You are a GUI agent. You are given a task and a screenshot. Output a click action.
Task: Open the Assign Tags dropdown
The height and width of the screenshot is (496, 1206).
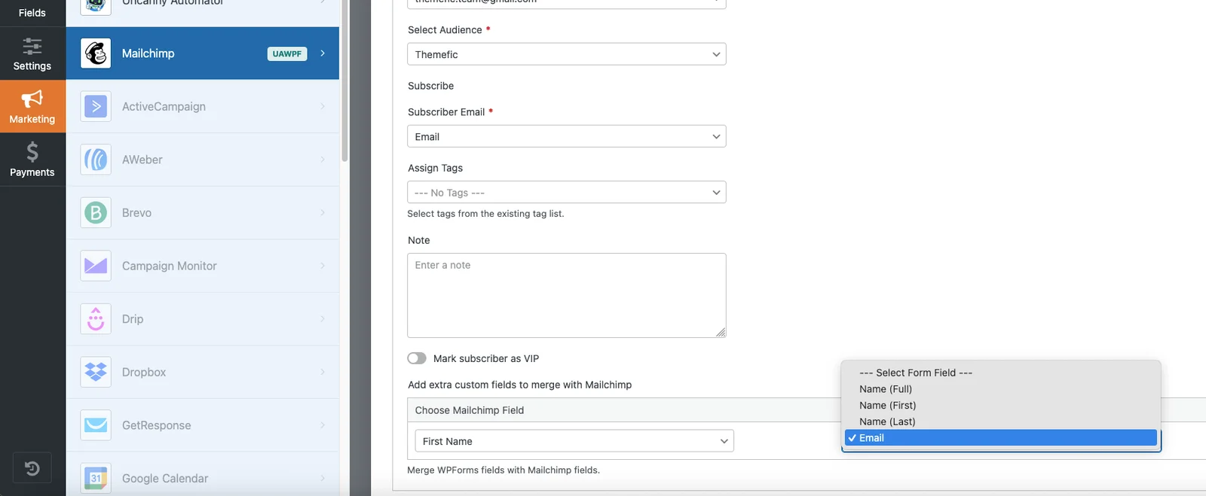(566, 193)
